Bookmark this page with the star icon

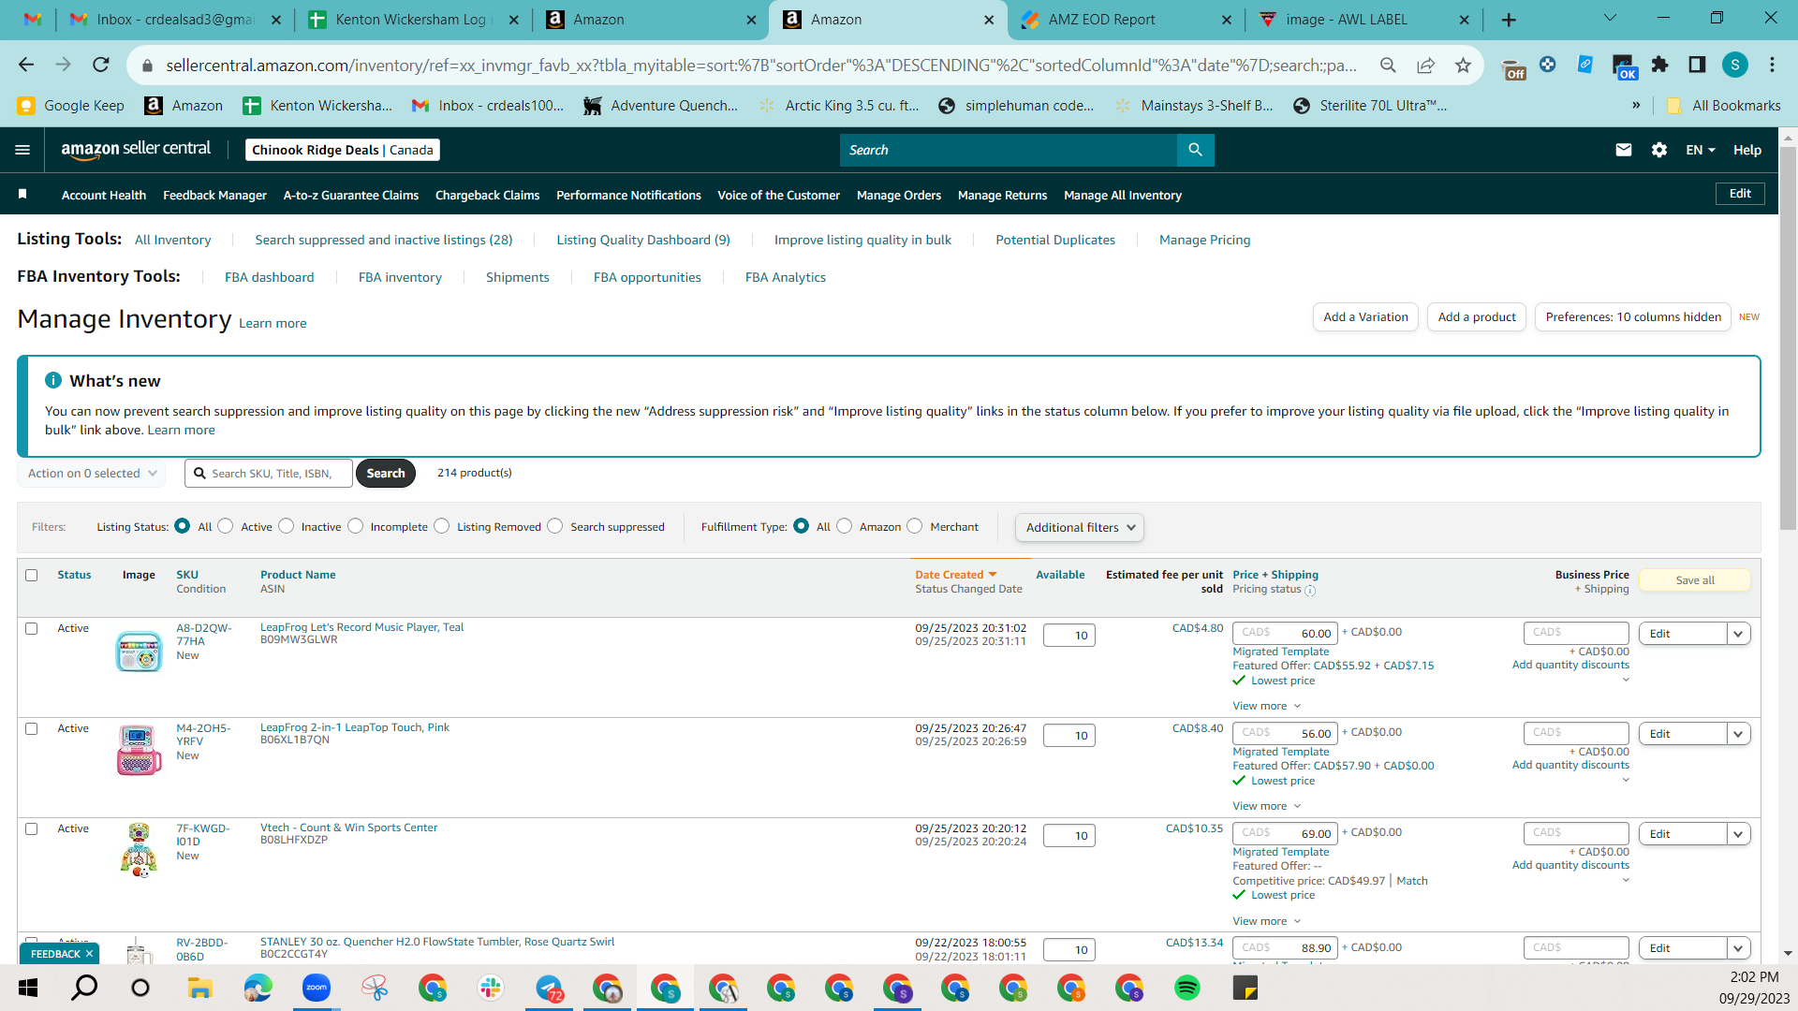pos(1463,65)
